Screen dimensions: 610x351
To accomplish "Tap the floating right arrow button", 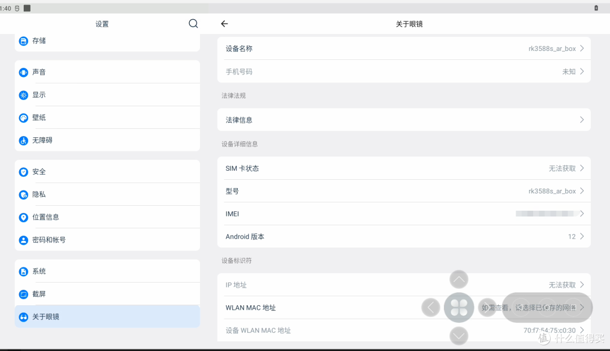I will 487,307.
